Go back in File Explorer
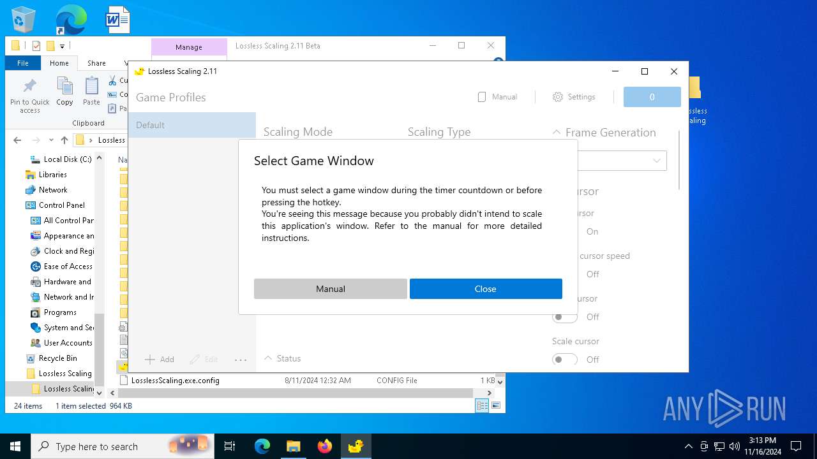The width and height of the screenshot is (817, 459). point(17,140)
